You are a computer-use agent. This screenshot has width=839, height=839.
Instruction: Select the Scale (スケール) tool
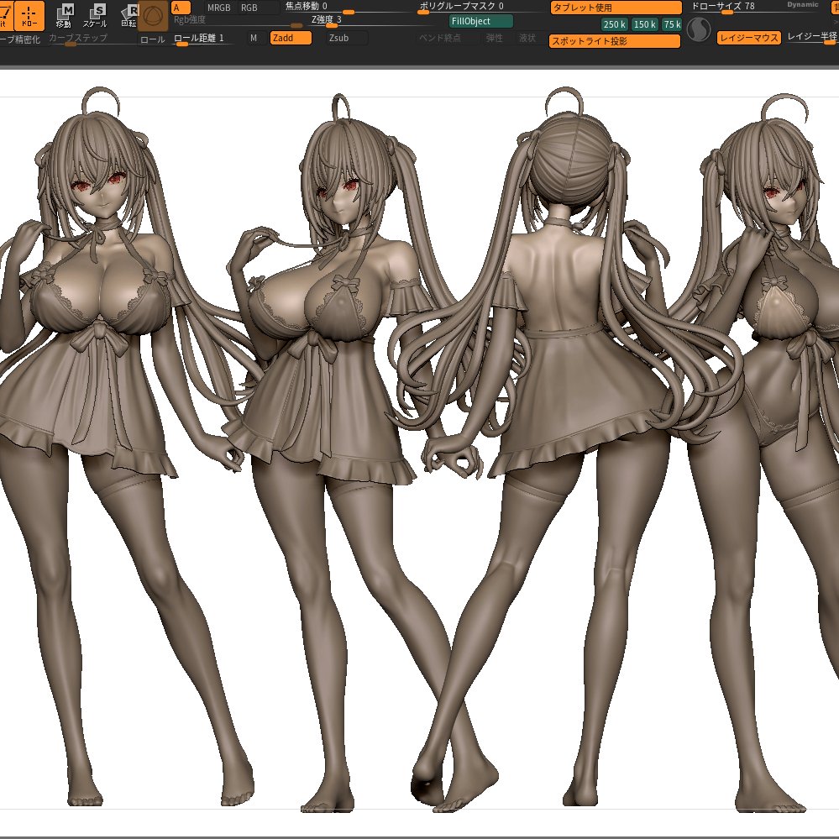[95, 15]
